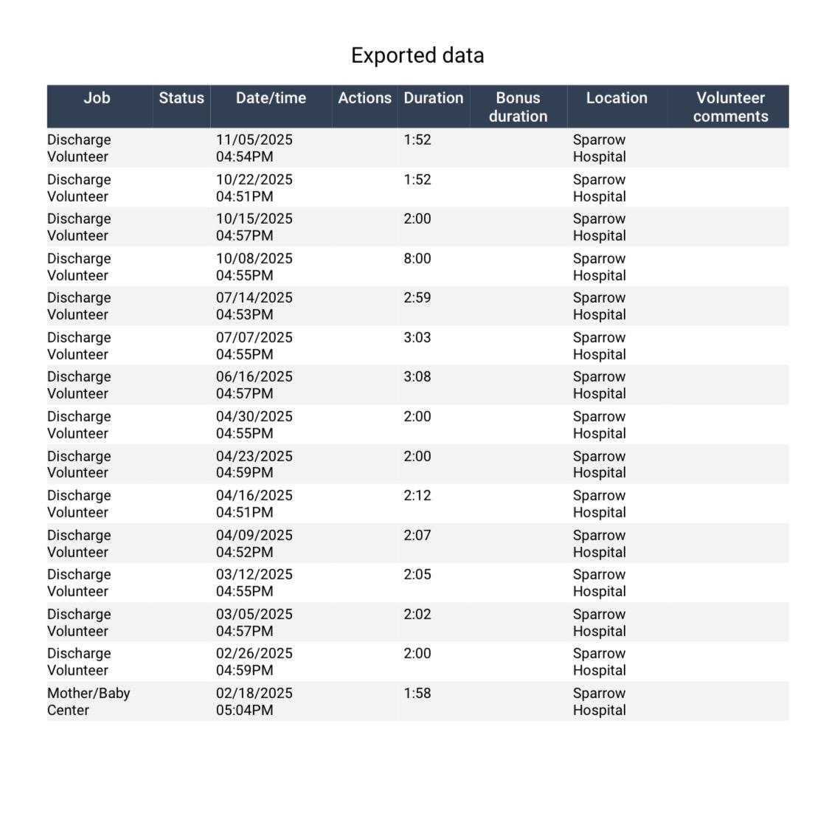Click the 07/14/2025 04:53PM date cell
Image resolution: width=832 pixels, height=831 pixels.
pyautogui.click(x=254, y=306)
